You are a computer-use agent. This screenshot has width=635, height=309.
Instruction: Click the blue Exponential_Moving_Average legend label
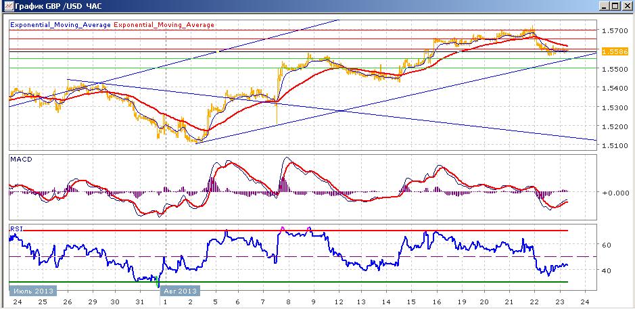(x=60, y=25)
